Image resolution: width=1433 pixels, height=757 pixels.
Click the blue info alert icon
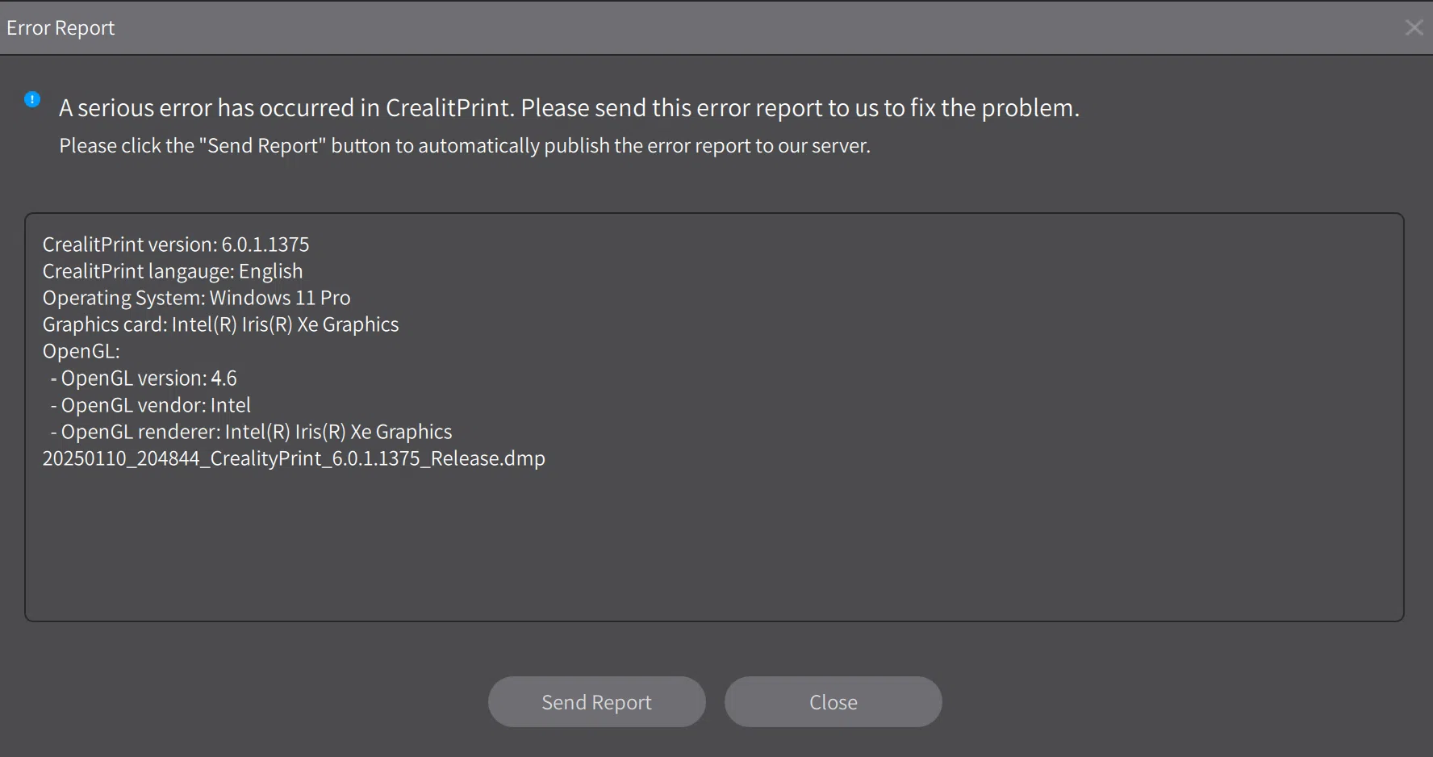tap(32, 99)
